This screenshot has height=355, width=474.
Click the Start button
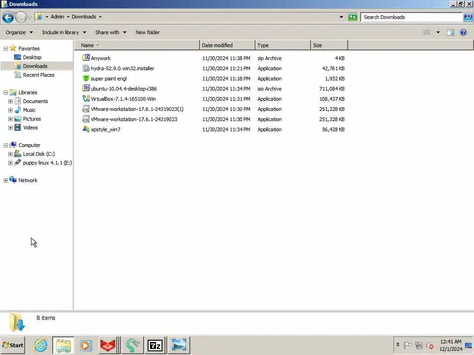12,345
